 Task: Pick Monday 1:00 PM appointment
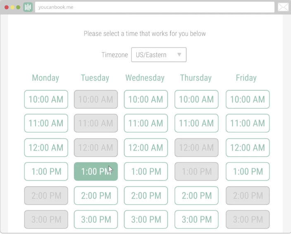(46, 172)
